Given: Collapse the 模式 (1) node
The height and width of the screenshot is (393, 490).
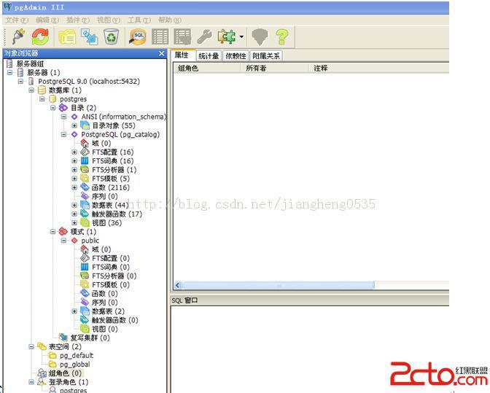Looking at the screenshot, I should pyautogui.click(x=52, y=232).
